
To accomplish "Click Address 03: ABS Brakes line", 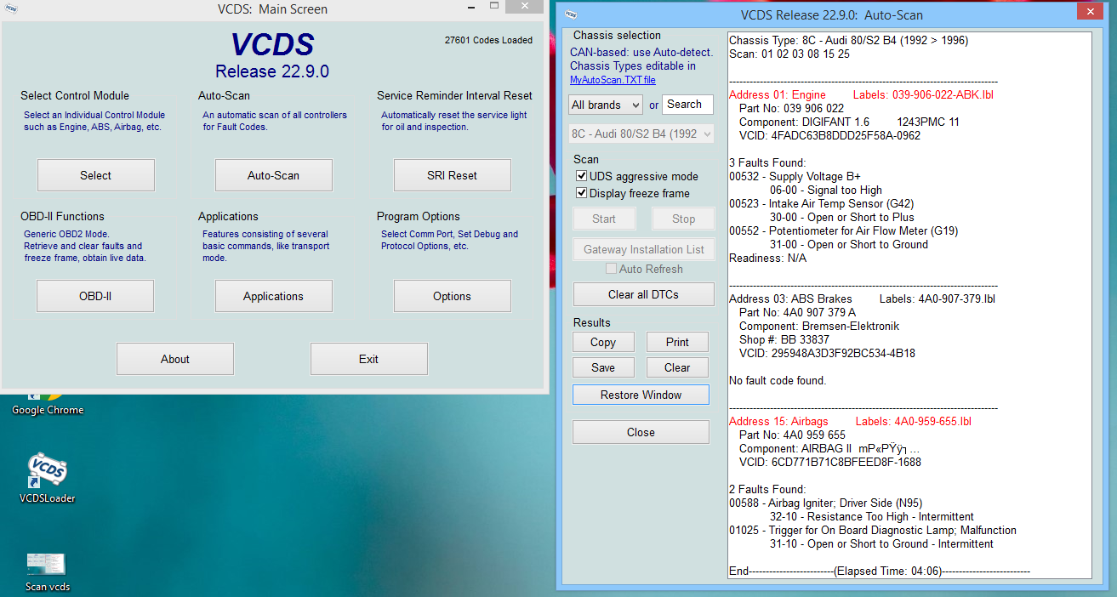I will tap(862, 298).
